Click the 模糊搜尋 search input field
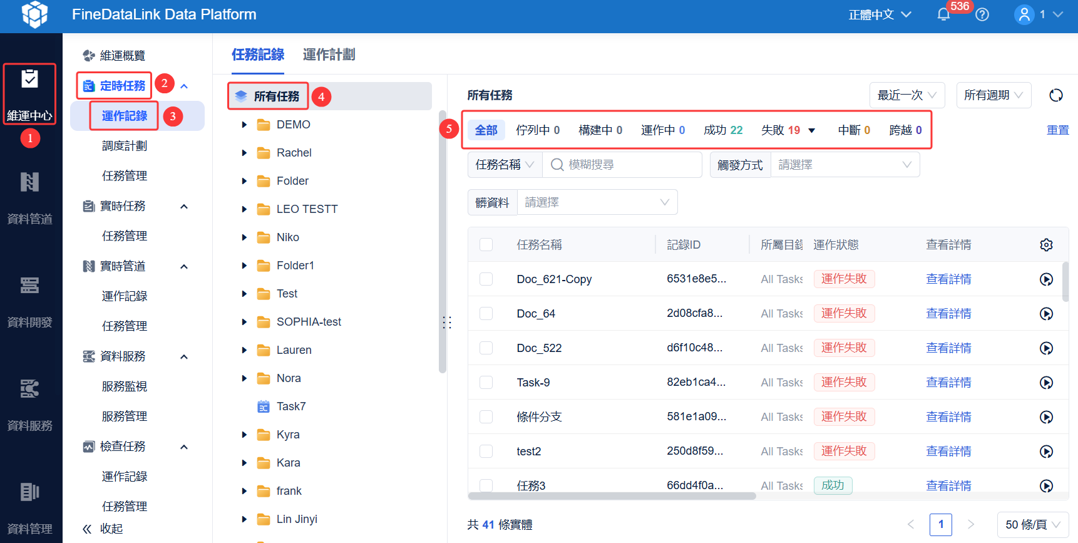 pyautogui.click(x=622, y=165)
